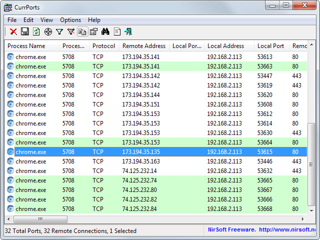The height and width of the screenshot is (240, 320).
Task: Select remote address 74.125.232.14
Action: pyautogui.click(x=139, y=171)
